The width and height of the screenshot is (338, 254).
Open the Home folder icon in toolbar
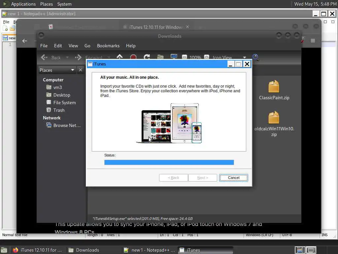(x=160, y=57)
